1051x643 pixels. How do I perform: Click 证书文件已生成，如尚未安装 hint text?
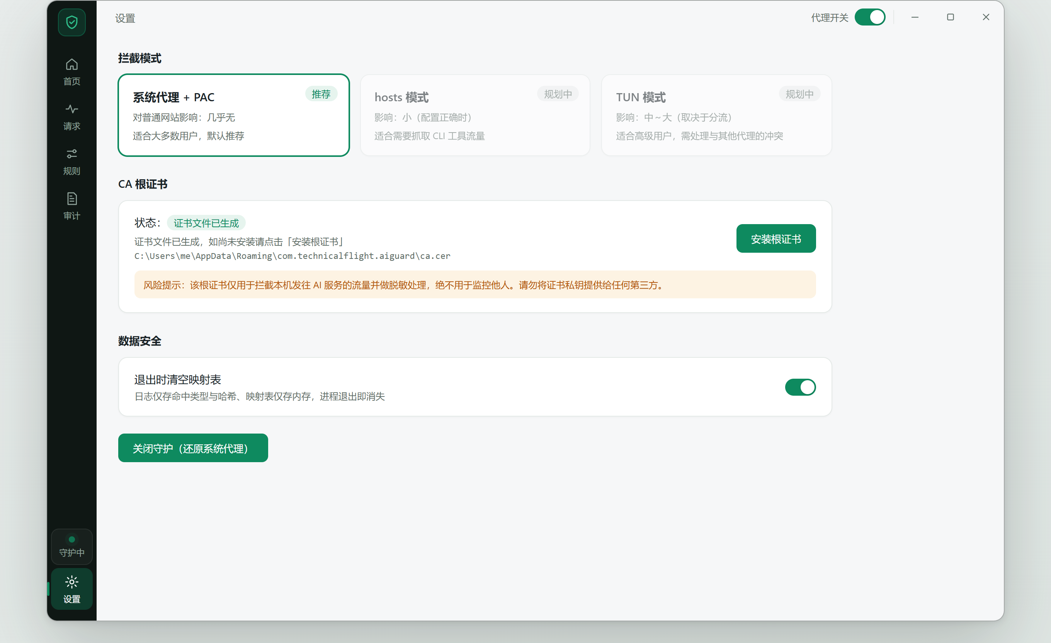point(239,242)
